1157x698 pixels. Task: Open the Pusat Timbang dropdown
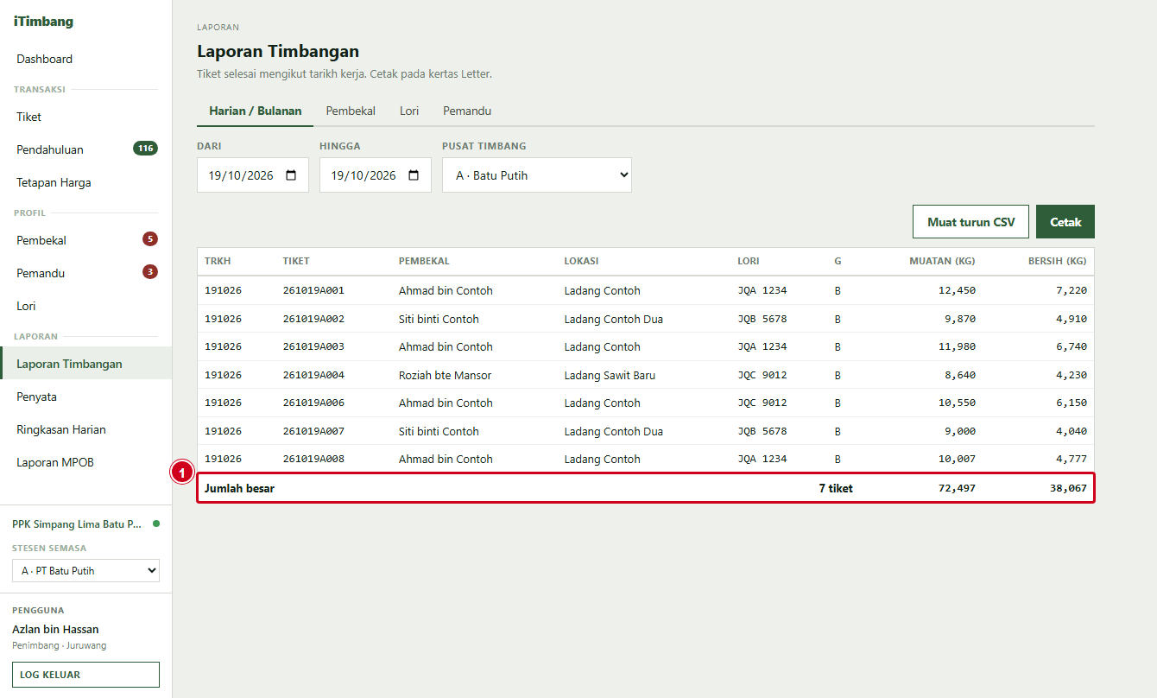click(x=537, y=175)
